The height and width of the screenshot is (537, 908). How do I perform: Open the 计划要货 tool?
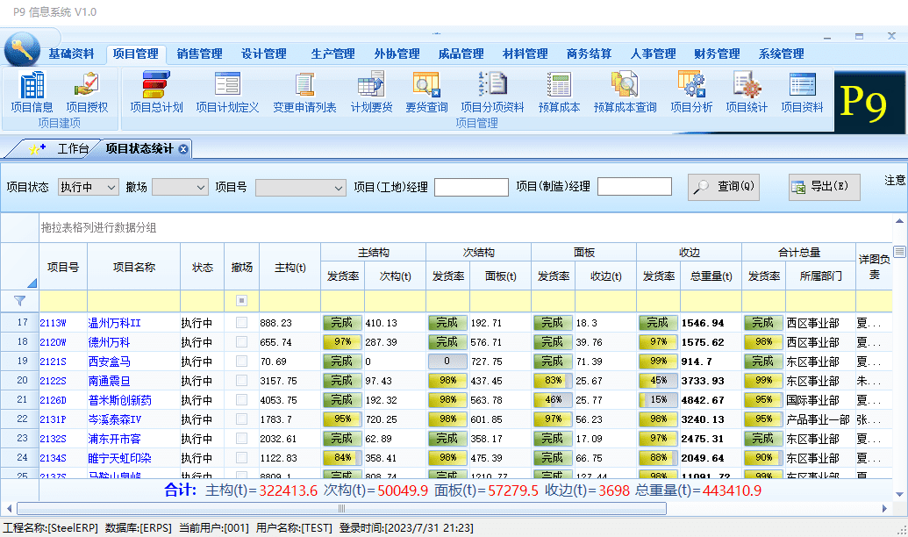coord(371,92)
